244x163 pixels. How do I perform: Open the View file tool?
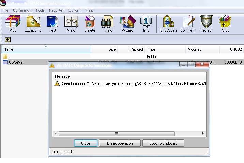[x=71, y=24]
